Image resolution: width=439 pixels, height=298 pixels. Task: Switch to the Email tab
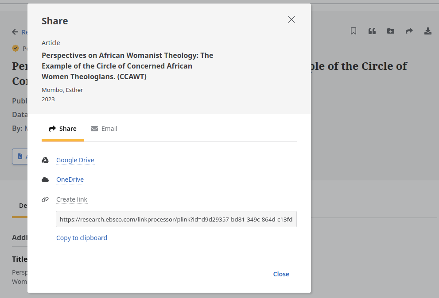(104, 129)
